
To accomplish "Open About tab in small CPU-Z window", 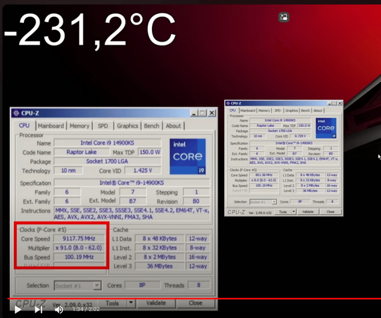I will [x=318, y=110].
